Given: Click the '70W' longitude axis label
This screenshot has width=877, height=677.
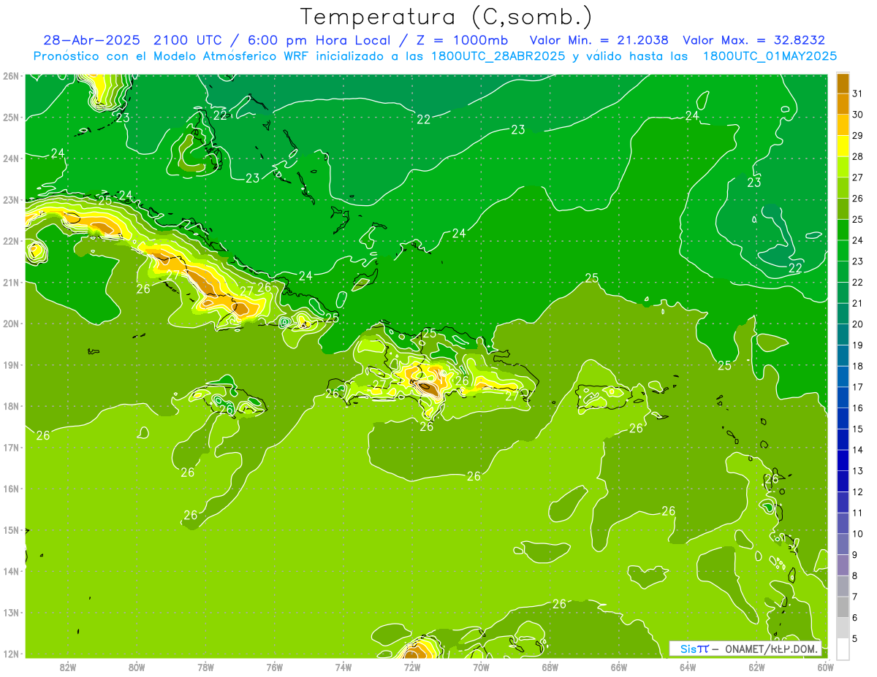Looking at the screenshot, I should [x=481, y=667].
